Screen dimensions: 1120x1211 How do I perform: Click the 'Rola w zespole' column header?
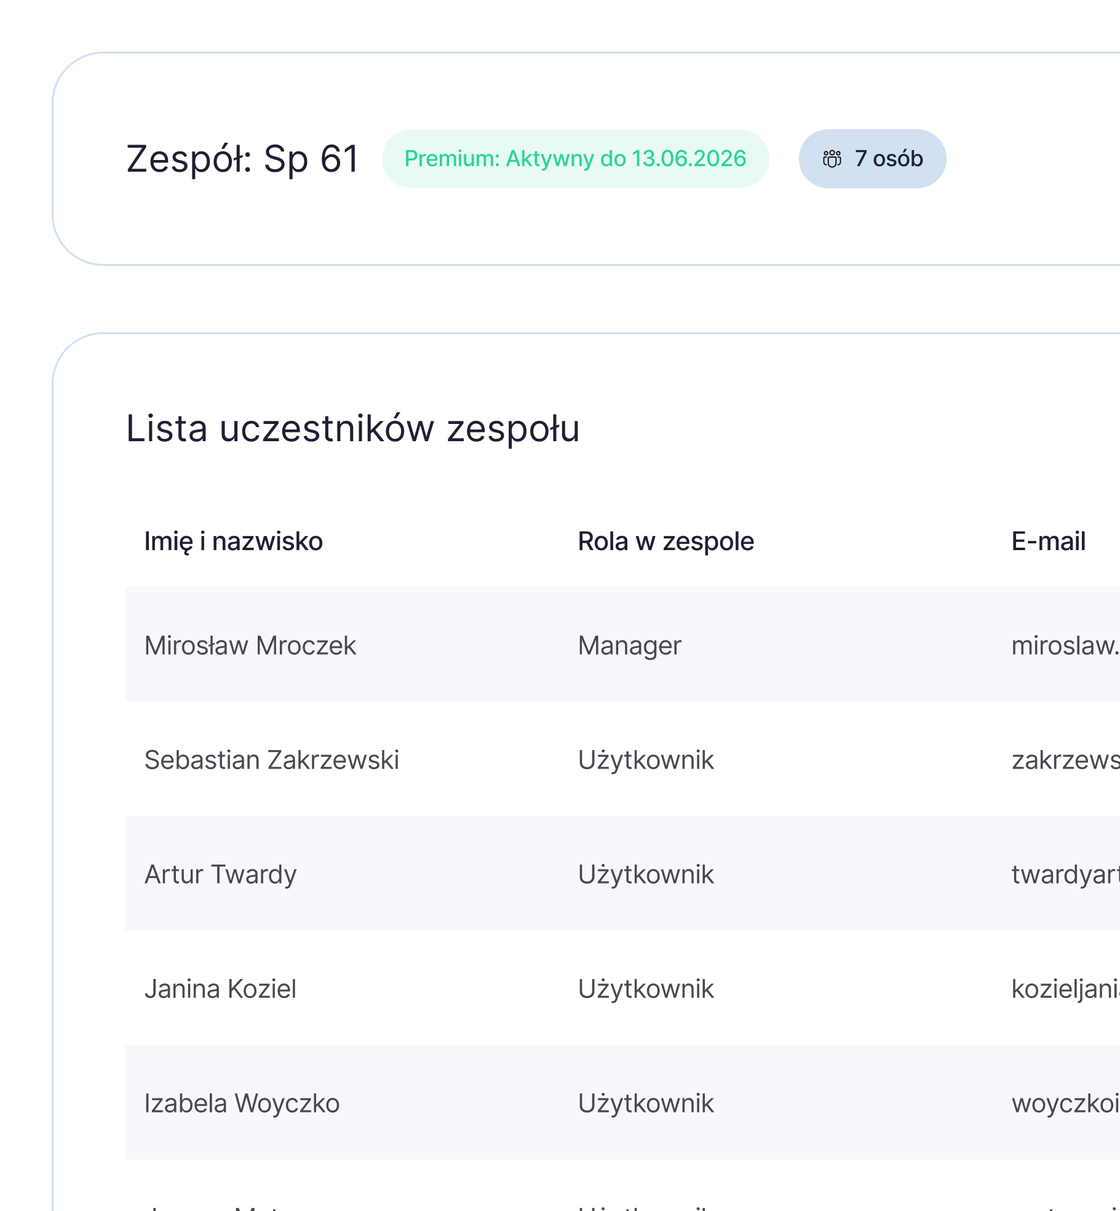tap(666, 542)
